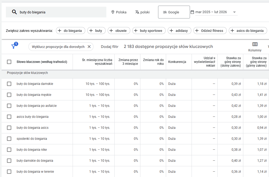
Task: Click keyword 'buty do biegania damskie'
Action: click(35, 84)
